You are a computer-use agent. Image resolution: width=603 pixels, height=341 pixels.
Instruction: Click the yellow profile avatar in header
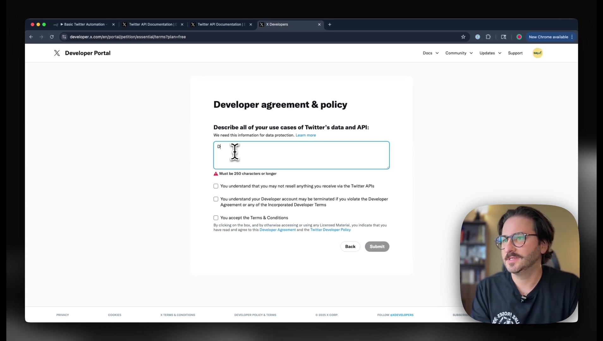click(537, 53)
